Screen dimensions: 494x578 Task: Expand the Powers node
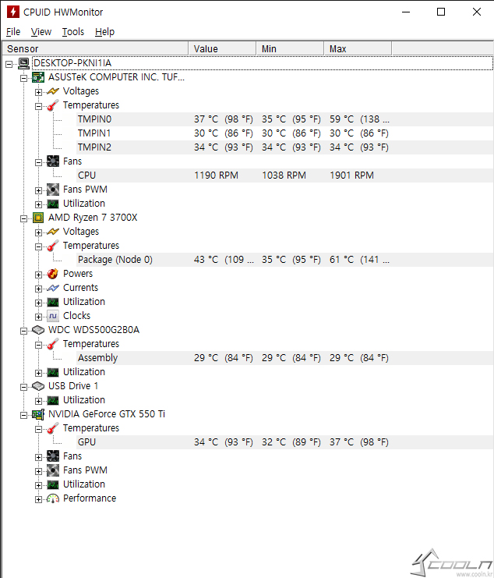(x=38, y=275)
